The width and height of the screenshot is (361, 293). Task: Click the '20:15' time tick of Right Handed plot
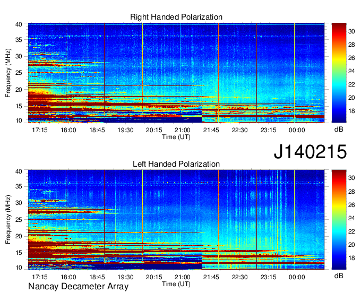[x=154, y=130]
